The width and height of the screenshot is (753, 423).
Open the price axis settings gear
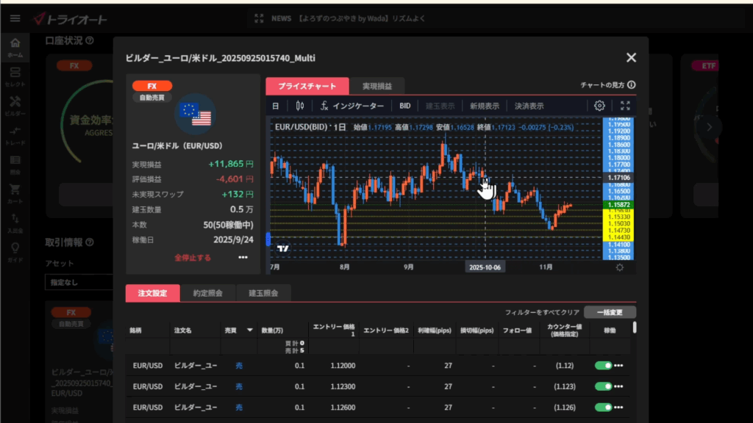619,267
